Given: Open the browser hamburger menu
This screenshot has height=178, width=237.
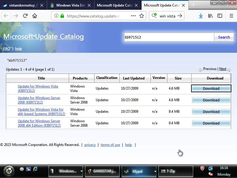Looking at the screenshot, I should click(231, 16).
